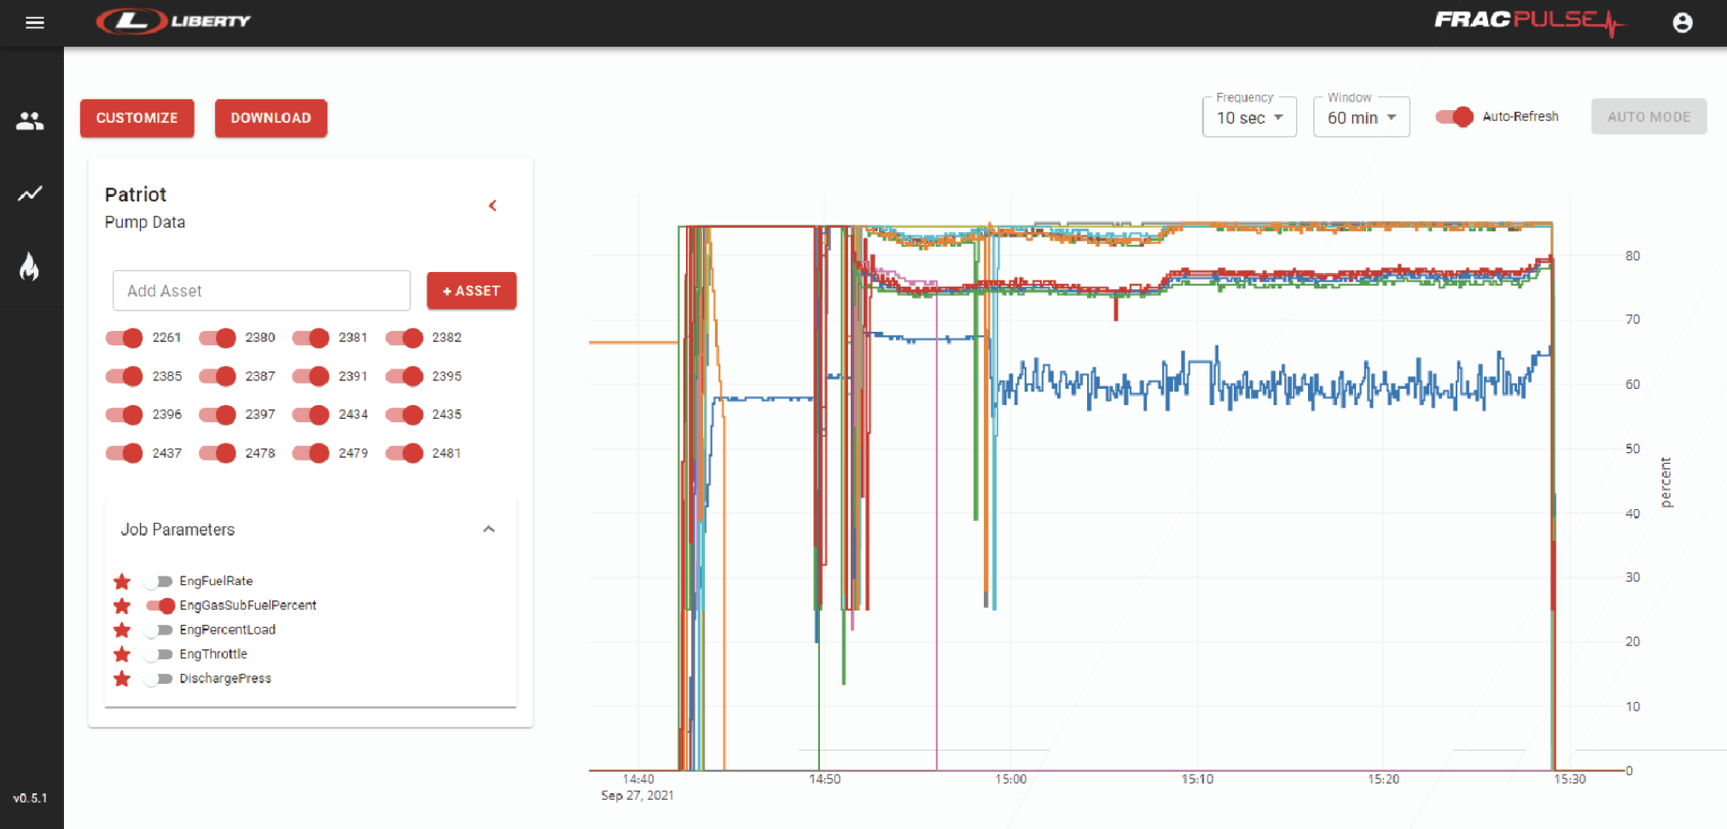Click the star next to DischargePress
The width and height of the screenshot is (1727, 829).
[122, 679]
